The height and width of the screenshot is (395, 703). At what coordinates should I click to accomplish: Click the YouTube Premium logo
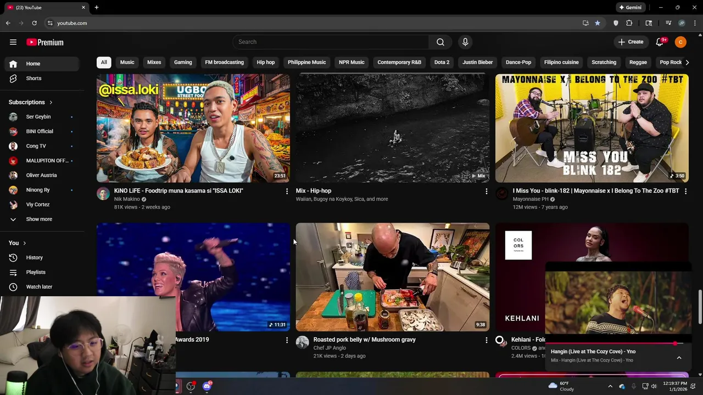pos(45,42)
